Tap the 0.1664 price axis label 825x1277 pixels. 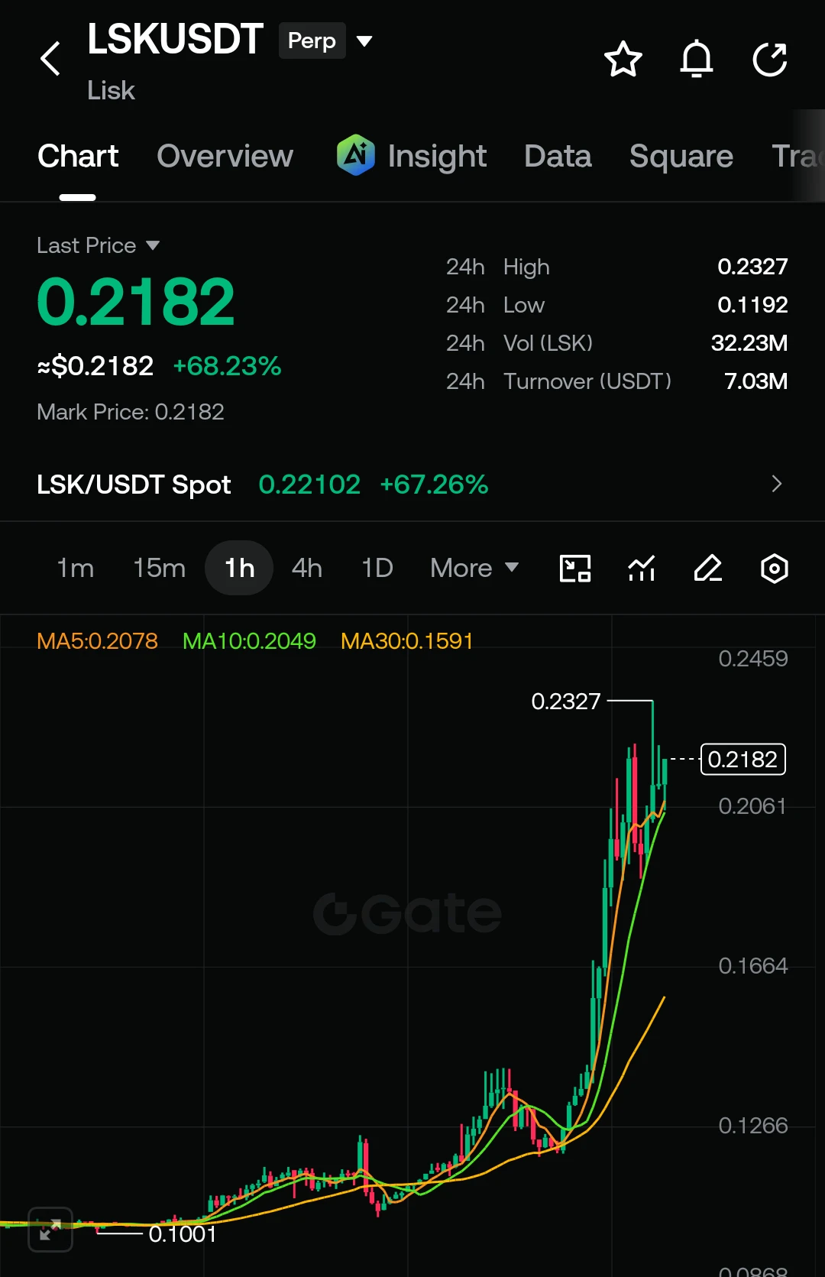coord(752,966)
